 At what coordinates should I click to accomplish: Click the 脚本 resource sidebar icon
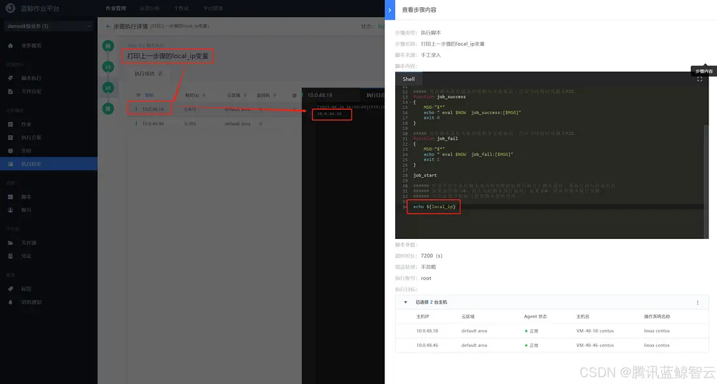tap(10, 197)
